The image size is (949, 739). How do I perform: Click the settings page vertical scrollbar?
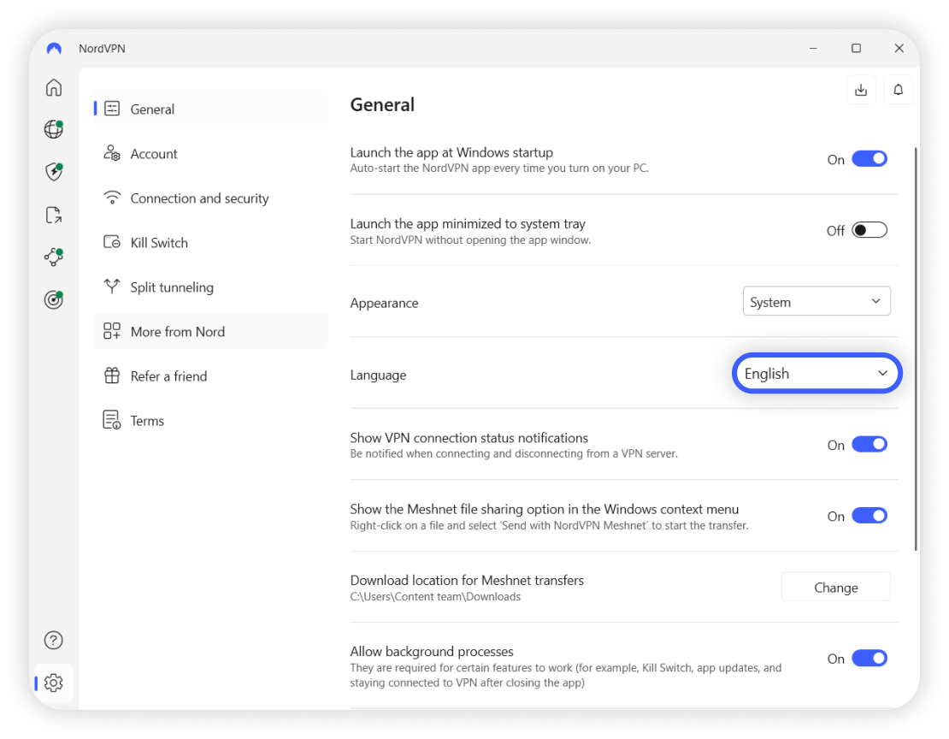tap(917, 342)
